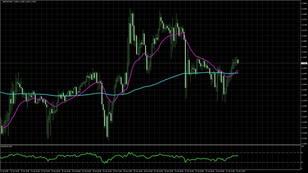
Task: Click the 17 Jan 2025 time label
Action: coord(5,171)
